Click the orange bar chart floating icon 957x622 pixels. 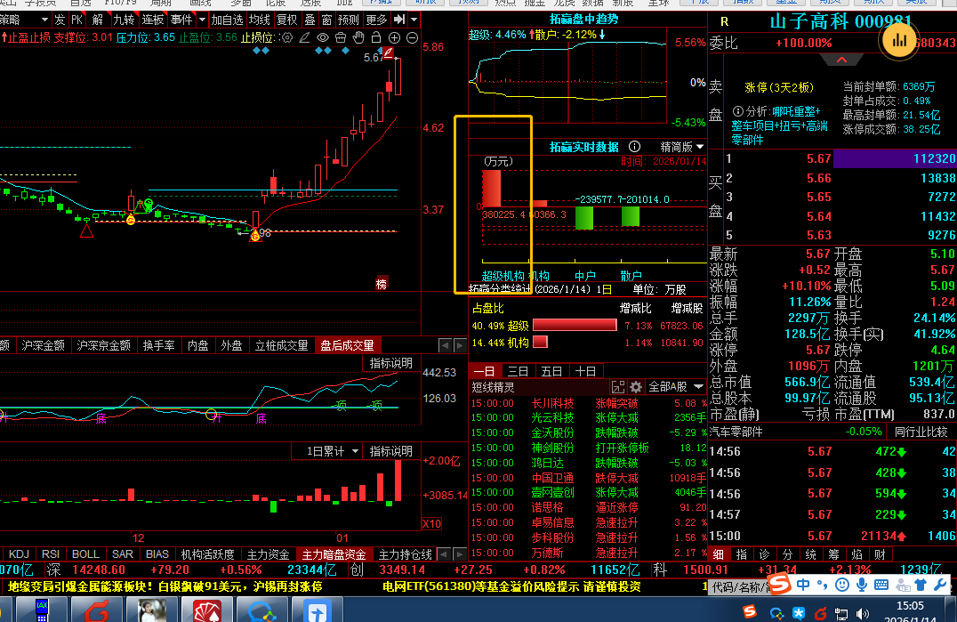click(899, 40)
